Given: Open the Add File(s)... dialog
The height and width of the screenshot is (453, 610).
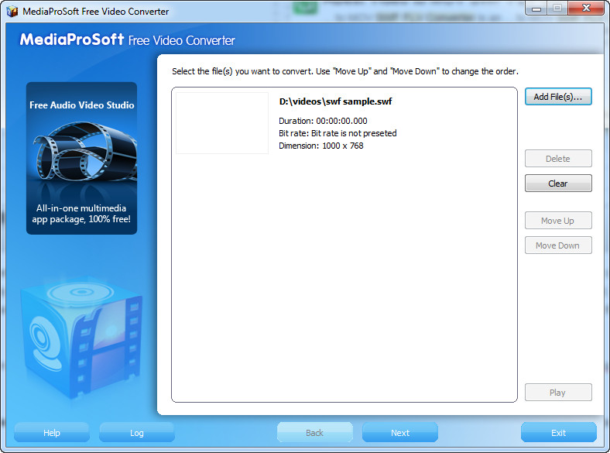Looking at the screenshot, I should coord(558,97).
